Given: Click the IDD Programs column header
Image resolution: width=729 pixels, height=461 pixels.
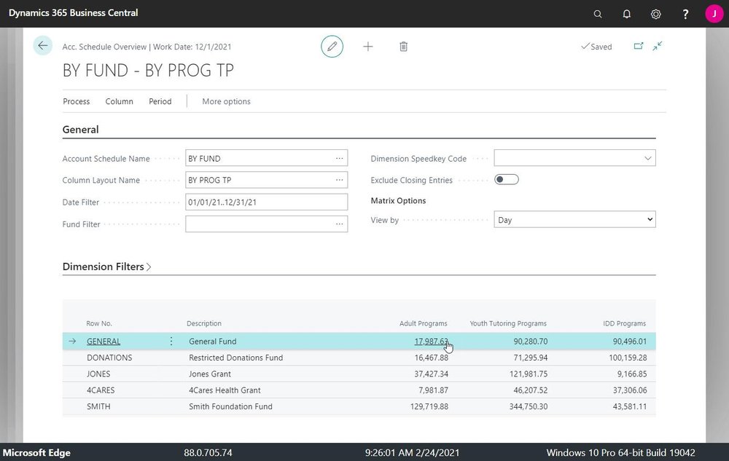Looking at the screenshot, I should (625, 323).
